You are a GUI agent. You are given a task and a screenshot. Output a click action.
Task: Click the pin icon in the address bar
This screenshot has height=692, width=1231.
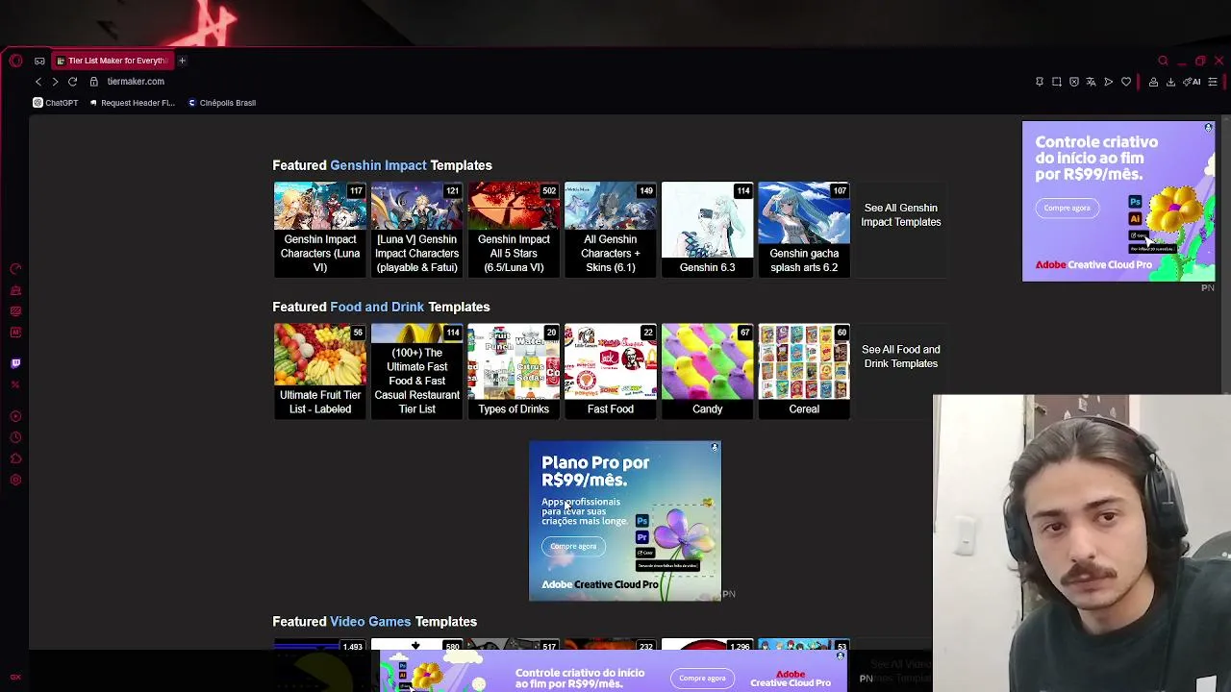[x=1040, y=82]
